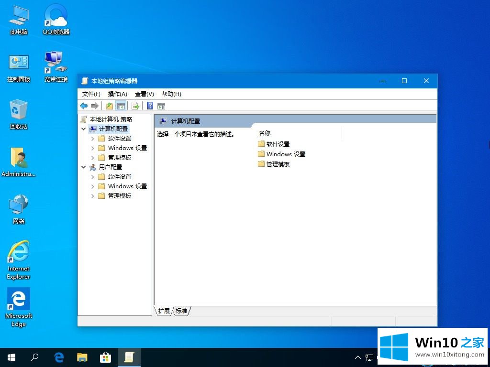Toggle the show/hide action pane icon
This screenshot has height=367, width=490.
[x=161, y=106]
